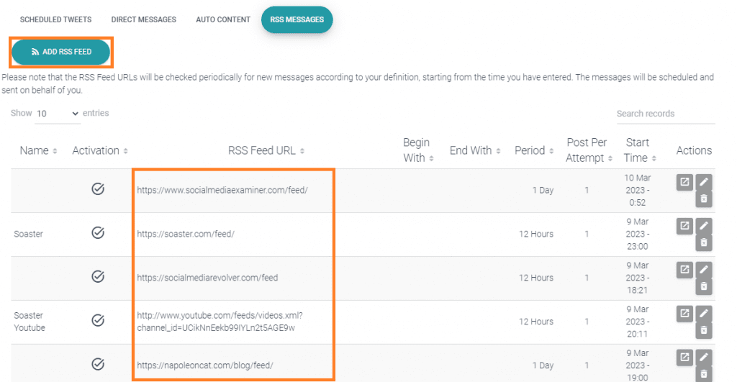Image resolution: width=737 pixels, height=382 pixels.
Task: Toggle activation for Soaster Youtube feed
Action: pyautogui.click(x=98, y=320)
